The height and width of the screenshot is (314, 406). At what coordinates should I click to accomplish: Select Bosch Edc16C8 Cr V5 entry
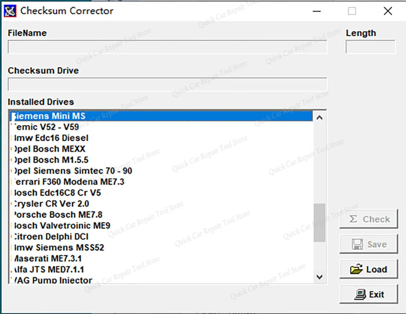[x=161, y=193]
